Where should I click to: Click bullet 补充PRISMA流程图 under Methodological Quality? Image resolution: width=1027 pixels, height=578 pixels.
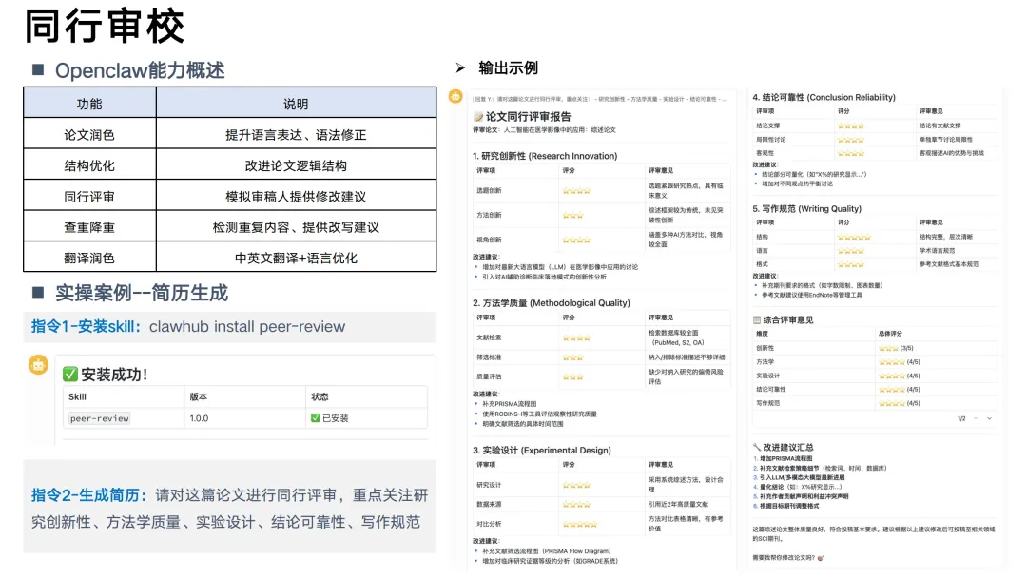[x=509, y=405]
